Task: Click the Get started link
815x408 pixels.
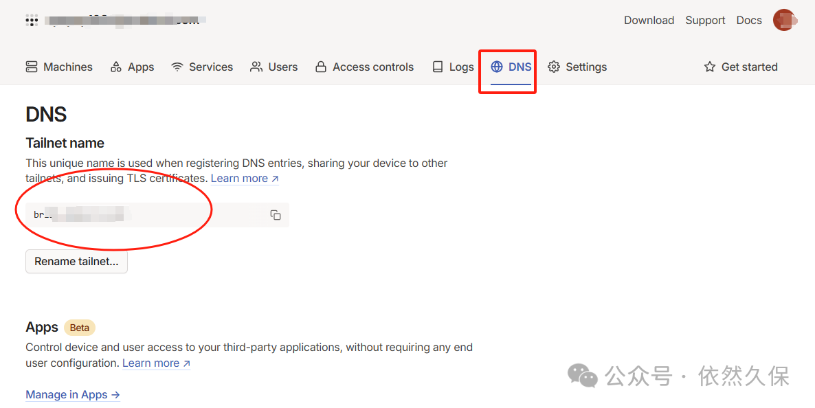Action: pos(741,67)
